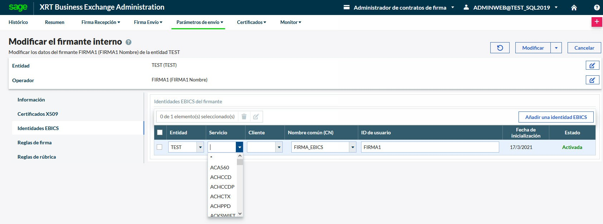Click Añadir una identidad EBICS button

coord(556,117)
